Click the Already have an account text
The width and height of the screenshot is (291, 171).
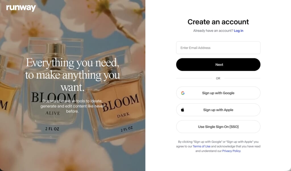point(213,31)
